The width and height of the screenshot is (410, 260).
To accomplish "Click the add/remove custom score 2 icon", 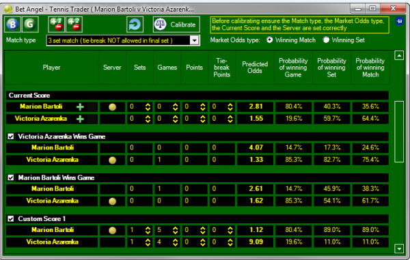I will (x=74, y=25).
